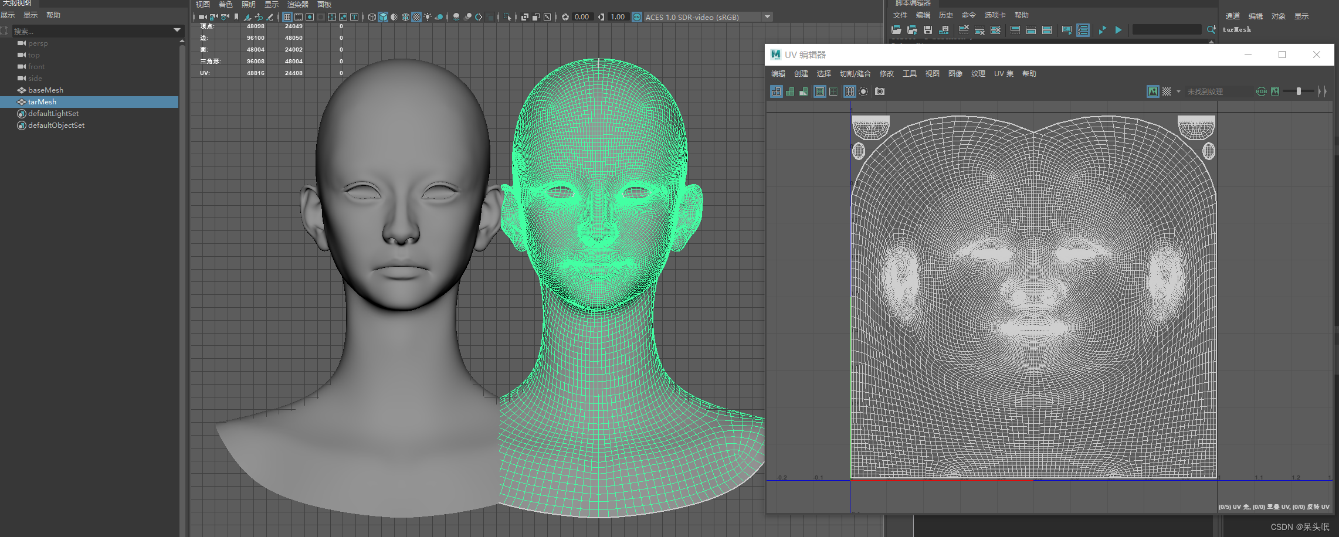Image resolution: width=1339 pixels, height=537 pixels.
Task: Toggle the viewport grid display icon
Action: (x=287, y=17)
